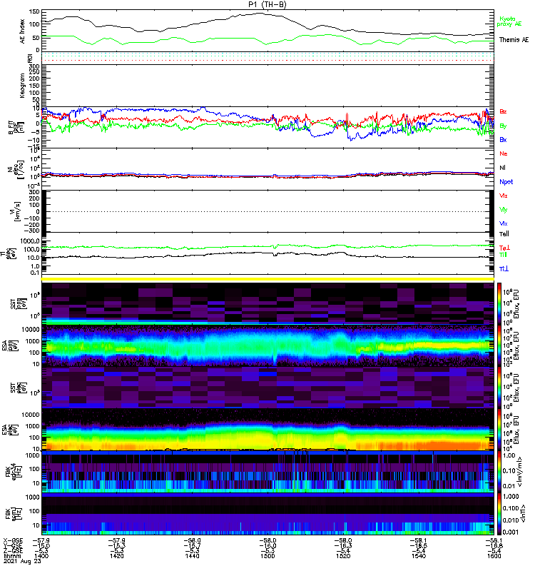
Task: Click the date label 2021 Aug 23
Action: click(x=22, y=561)
